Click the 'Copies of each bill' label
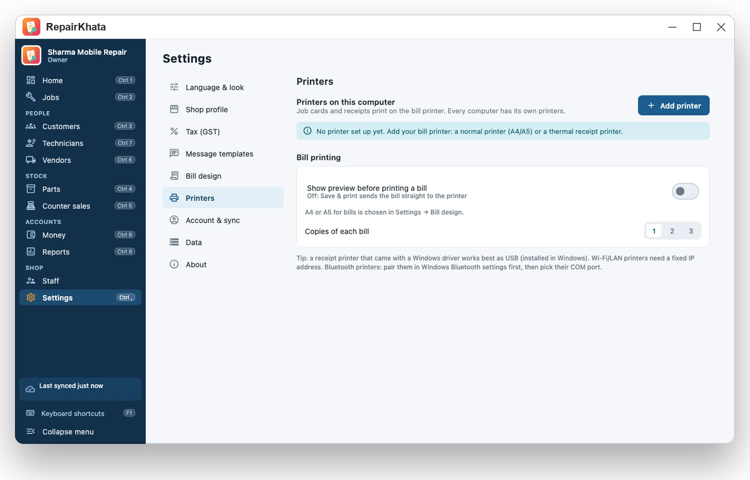 point(337,232)
